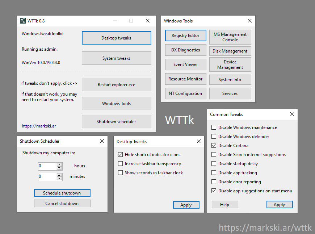Uncheck Disable app suggestions on start menu
The image size is (315, 234).
pyautogui.click(x=214, y=191)
